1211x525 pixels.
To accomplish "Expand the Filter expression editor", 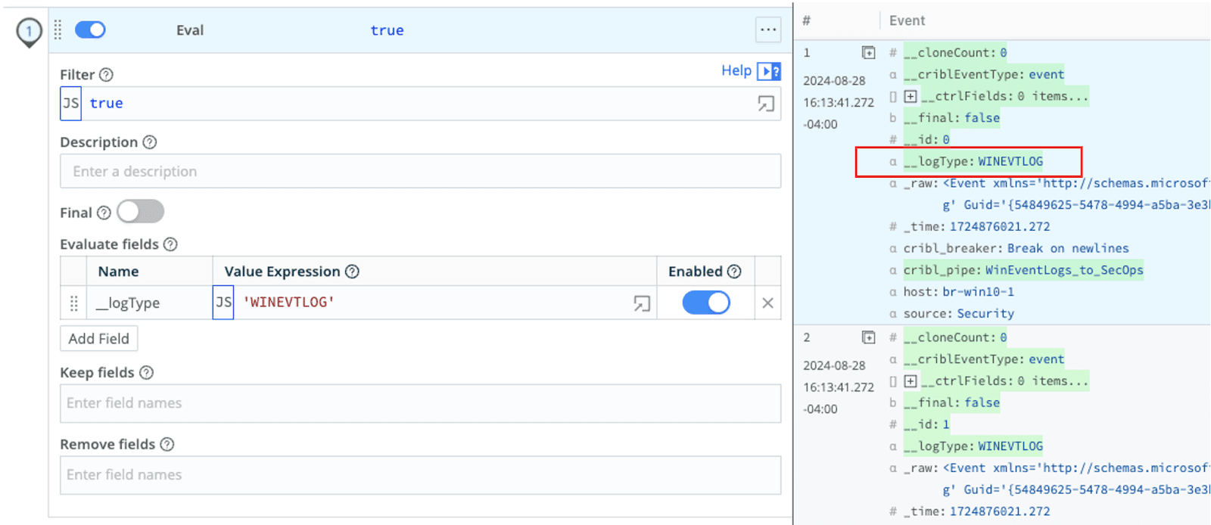I will 765,104.
